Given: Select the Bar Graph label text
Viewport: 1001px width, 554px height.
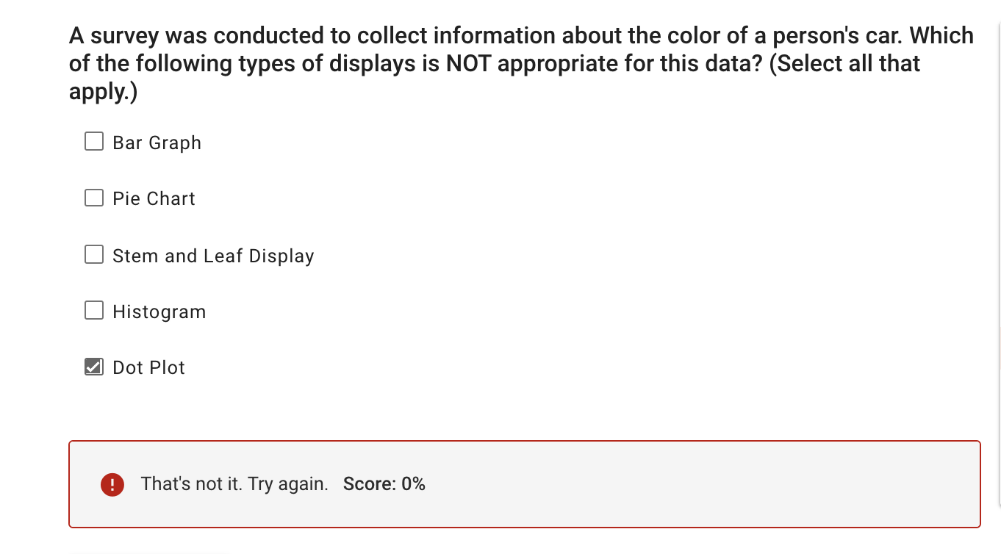Looking at the screenshot, I should [157, 143].
